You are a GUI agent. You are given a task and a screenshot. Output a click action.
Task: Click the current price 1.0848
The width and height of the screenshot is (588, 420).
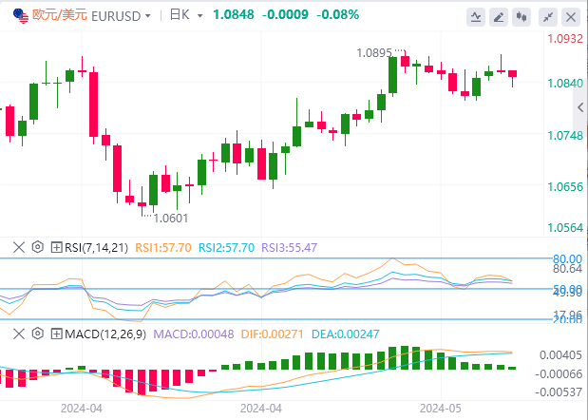pos(234,14)
